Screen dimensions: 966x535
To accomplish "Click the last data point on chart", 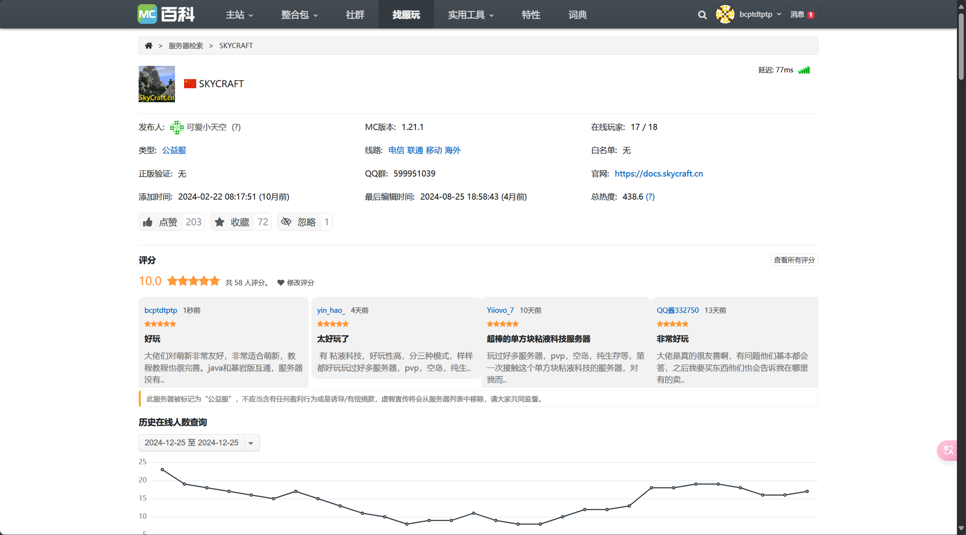I will [807, 491].
